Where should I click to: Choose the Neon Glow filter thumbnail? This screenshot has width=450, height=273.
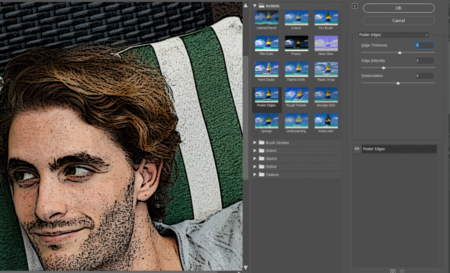click(x=326, y=44)
